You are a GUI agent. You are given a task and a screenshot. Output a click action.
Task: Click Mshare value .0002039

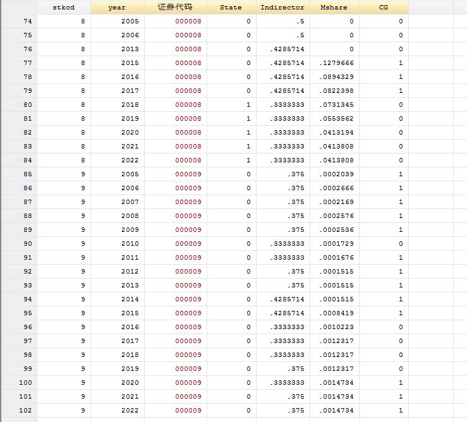[x=334, y=174]
